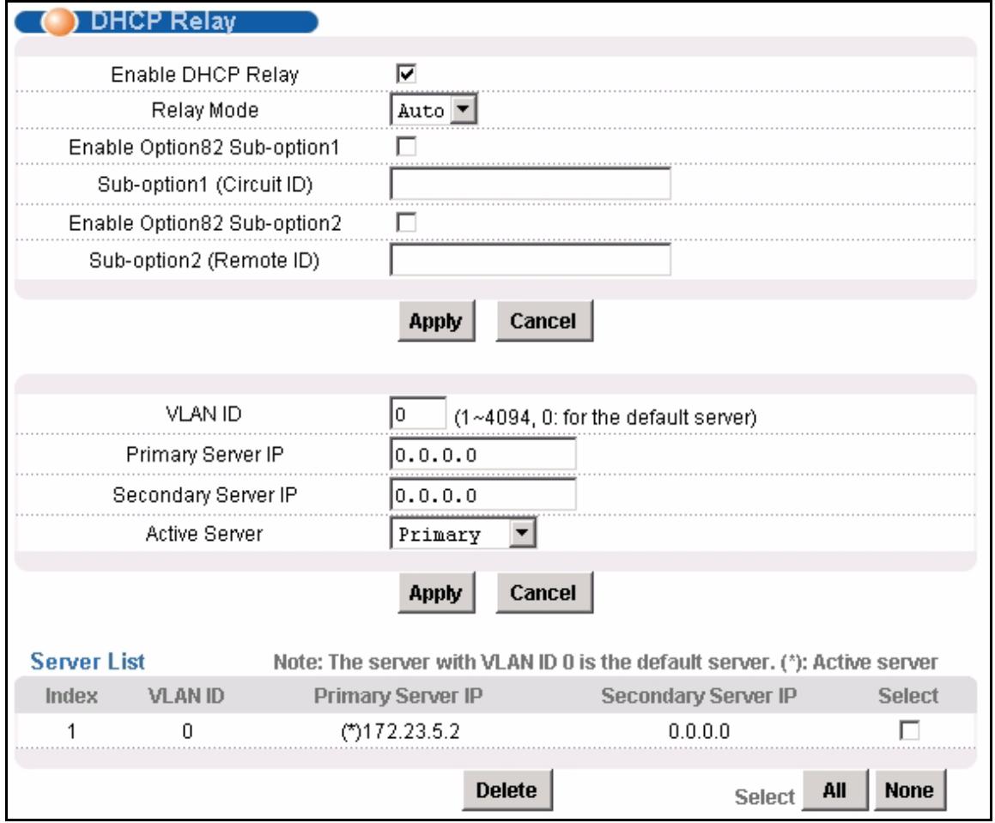The width and height of the screenshot is (995, 823).
Task: Click the VLAN ID range hint text
Action: 605,418
